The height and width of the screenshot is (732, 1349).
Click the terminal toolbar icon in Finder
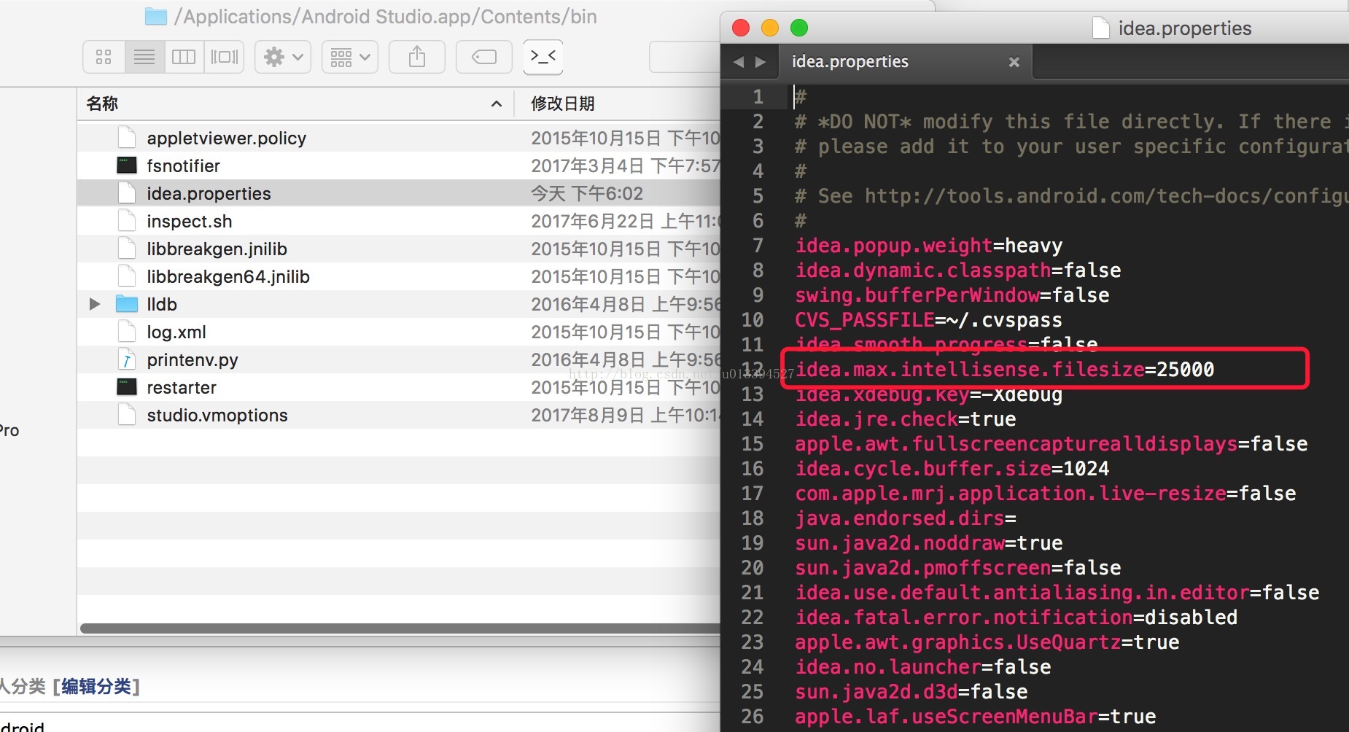[543, 57]
